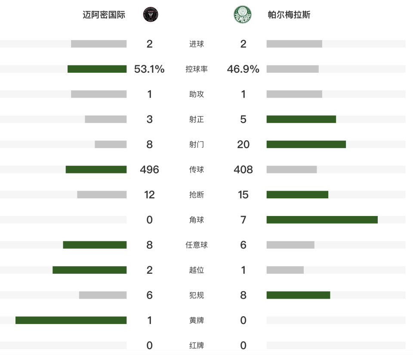
Task: Click the Palmeiras green team crest
Action: 242,15
